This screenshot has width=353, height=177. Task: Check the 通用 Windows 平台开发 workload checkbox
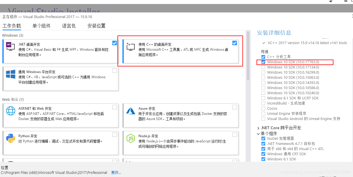click(115, 70)
